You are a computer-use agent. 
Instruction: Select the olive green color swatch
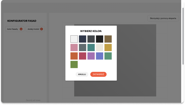click(x=74, y=64)
